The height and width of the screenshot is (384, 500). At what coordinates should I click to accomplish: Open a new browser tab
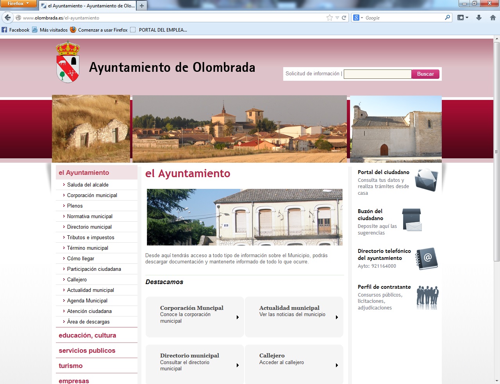click(142, 6)
